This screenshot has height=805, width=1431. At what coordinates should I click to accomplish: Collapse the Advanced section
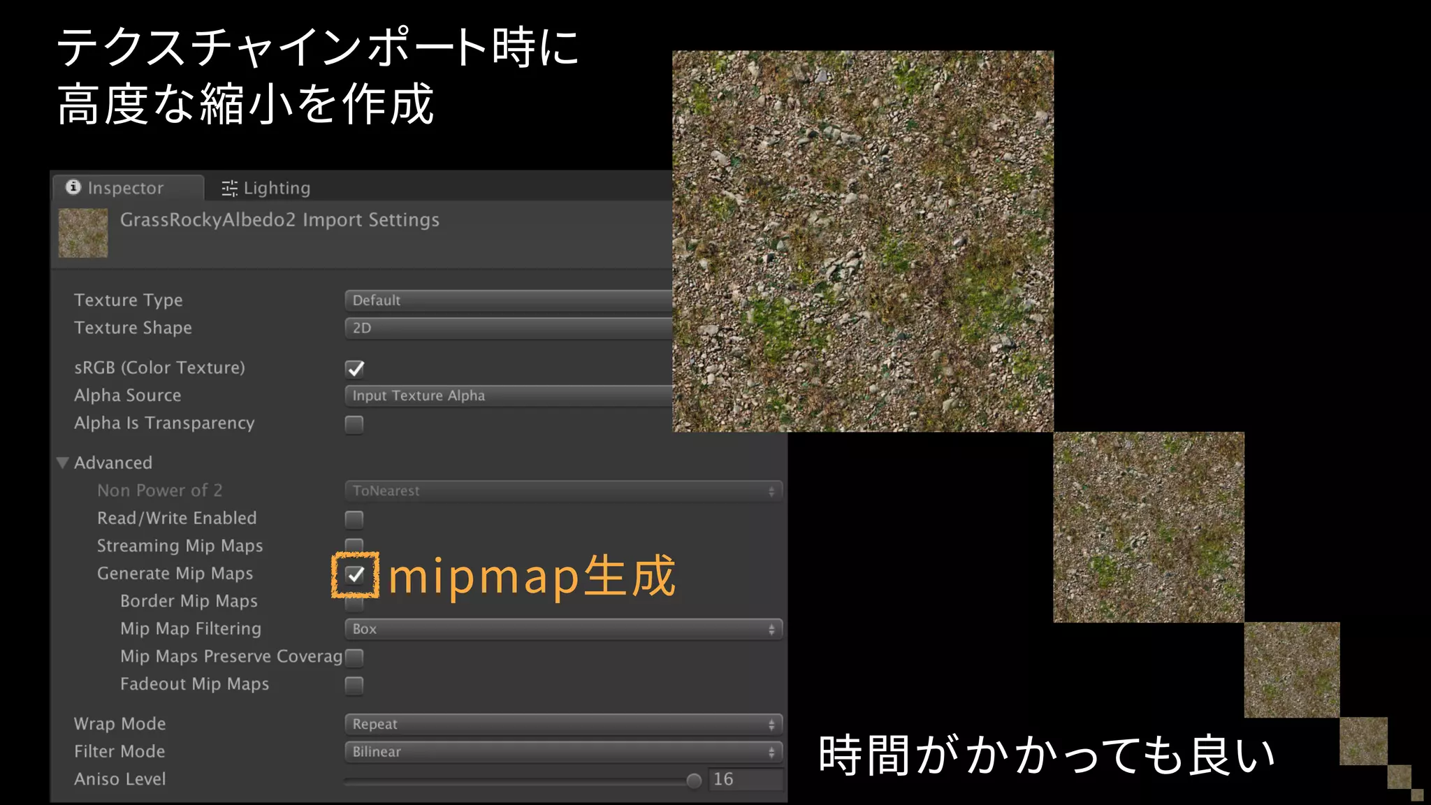click(x=62, y=463)
